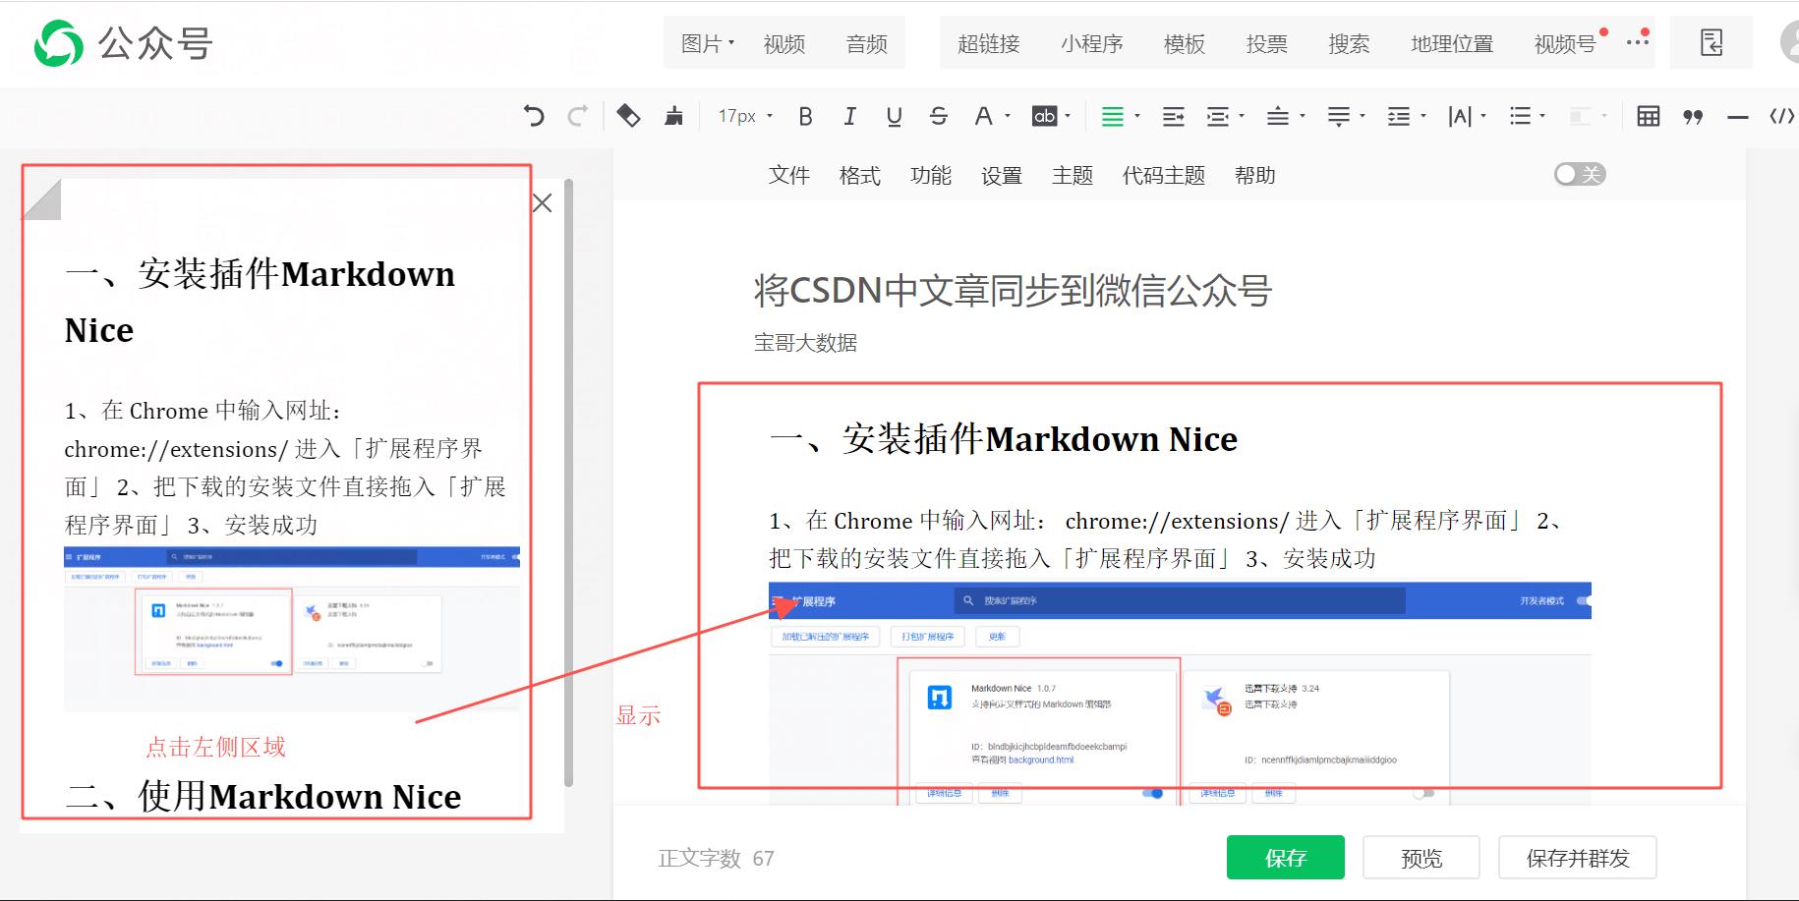
Task: Expand the letter spacing dropdown arrow
Action: tap(1483, 116)
